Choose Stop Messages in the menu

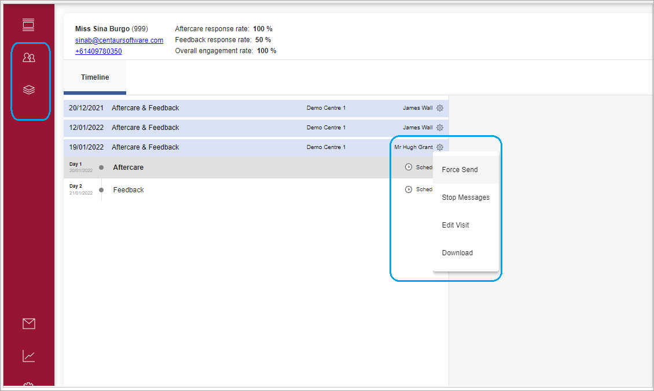tap(465, 198)
